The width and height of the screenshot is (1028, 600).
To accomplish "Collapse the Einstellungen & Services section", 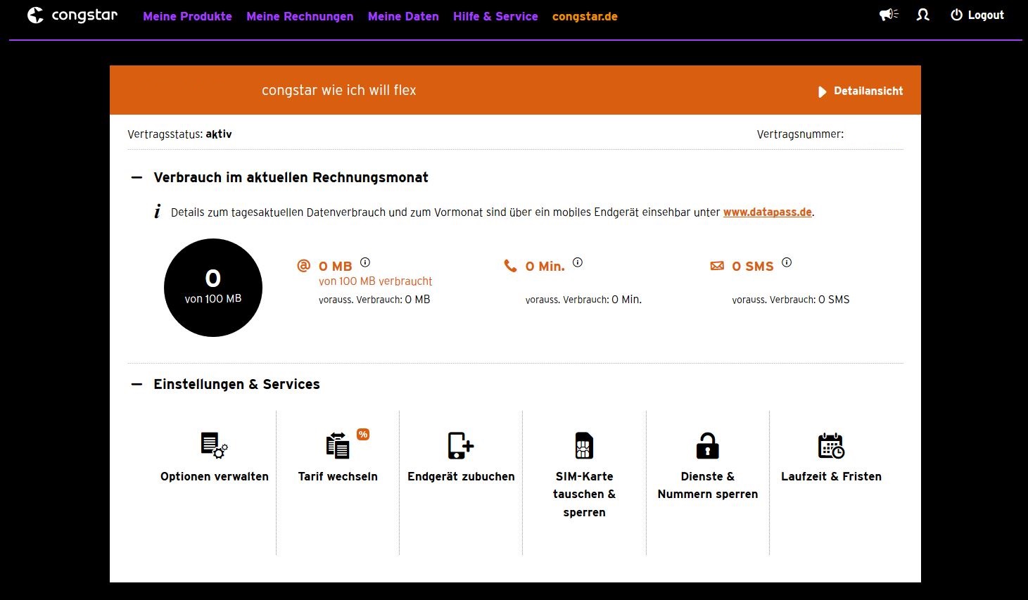I will pyautogui.click(x=137, y=385).
